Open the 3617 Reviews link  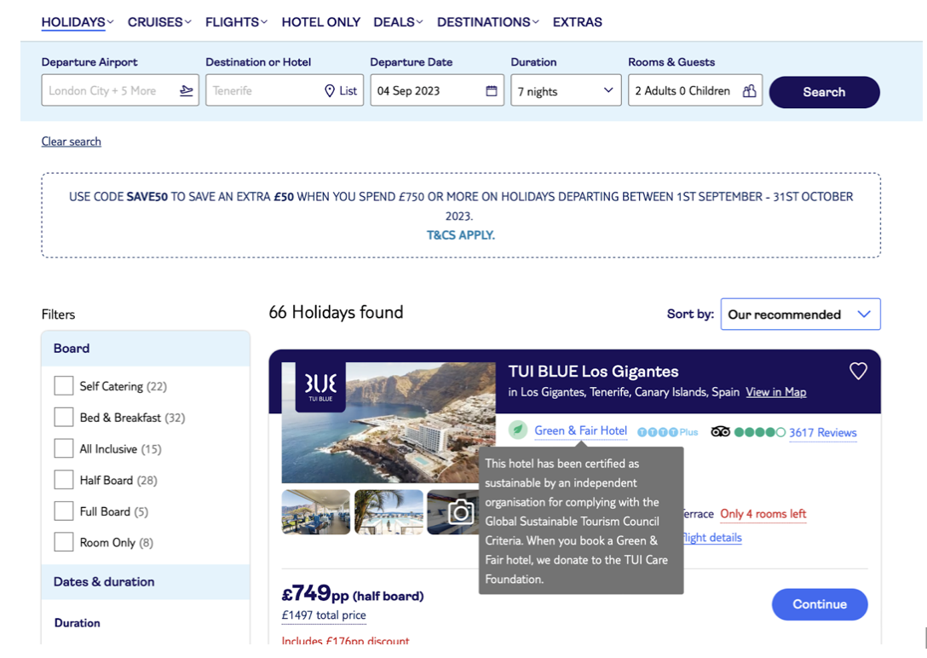tap(822, 432)
